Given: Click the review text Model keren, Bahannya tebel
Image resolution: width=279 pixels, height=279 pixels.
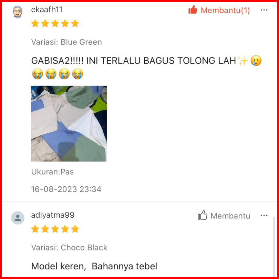Looking at the screenshot, I should pyautogui.click(x=94, y=266).
